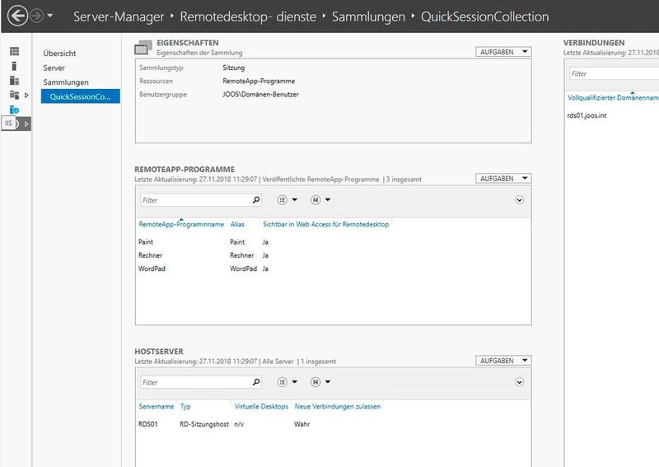Select the Remote Desktop Services sidebar icon
Screen dimensions: 659x467
pyautogui.click(x=14, y=110)
